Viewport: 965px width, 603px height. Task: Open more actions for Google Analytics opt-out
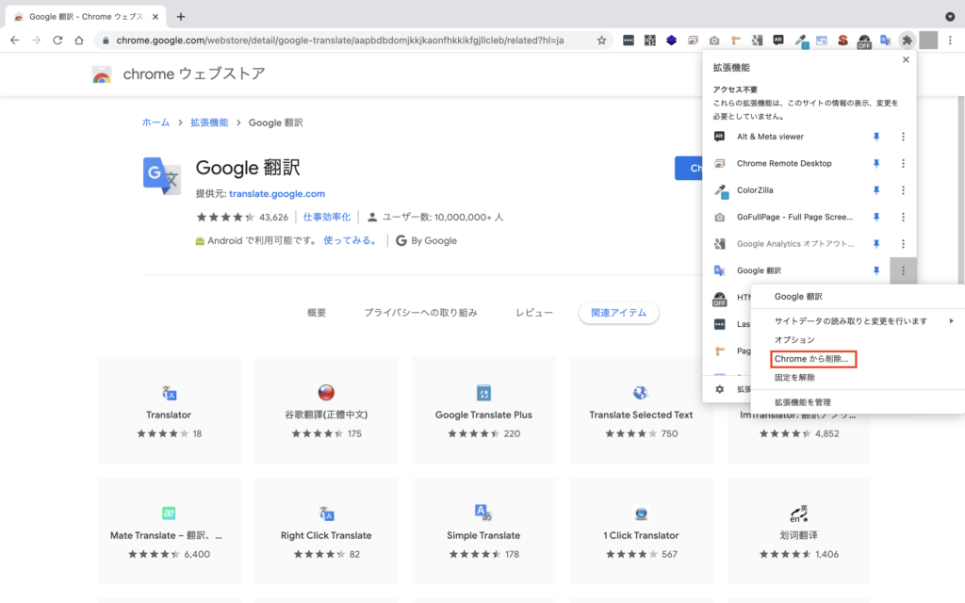[903, 244]
